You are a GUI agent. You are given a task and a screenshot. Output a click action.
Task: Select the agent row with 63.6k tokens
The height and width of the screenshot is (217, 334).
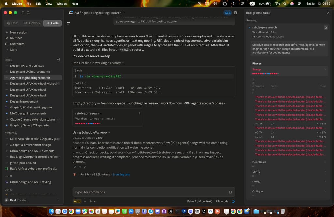(x=291, y=137)
